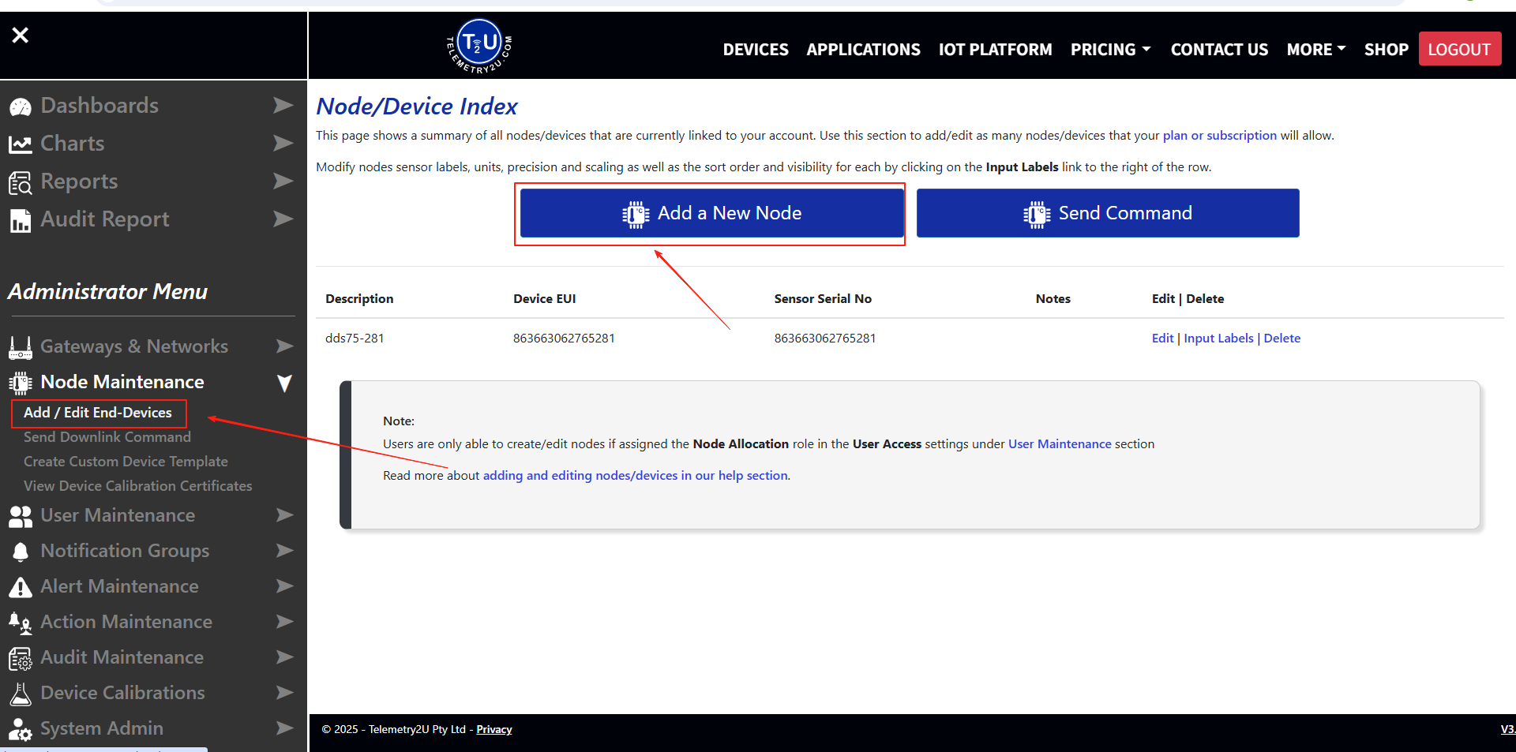Expand the Audit Report arrow
This screenshot has height=752, width=1516.
(x=283, y=219)
